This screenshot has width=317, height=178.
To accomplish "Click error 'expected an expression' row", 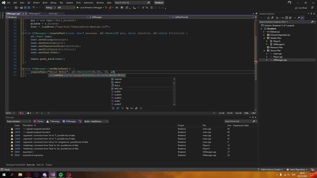I will (131, 155).
